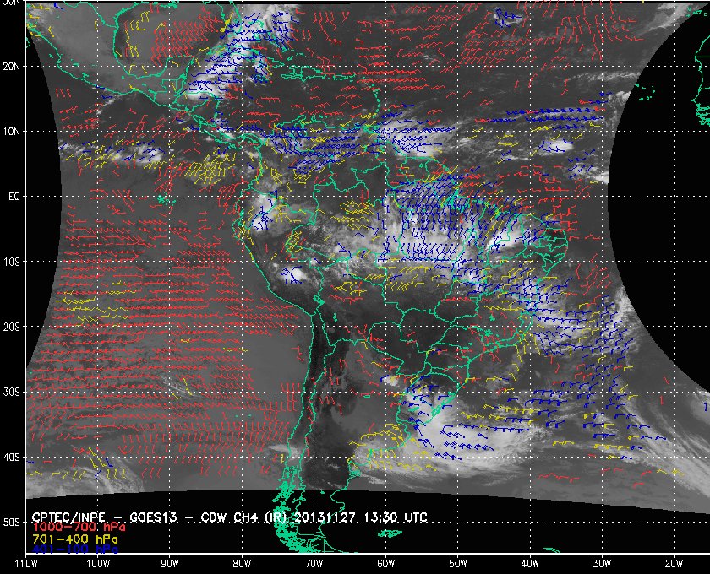This screenshot has width=710, height=574.
Task: Click the CDW CH4 (IR) channel label
Action: [243, 517]
